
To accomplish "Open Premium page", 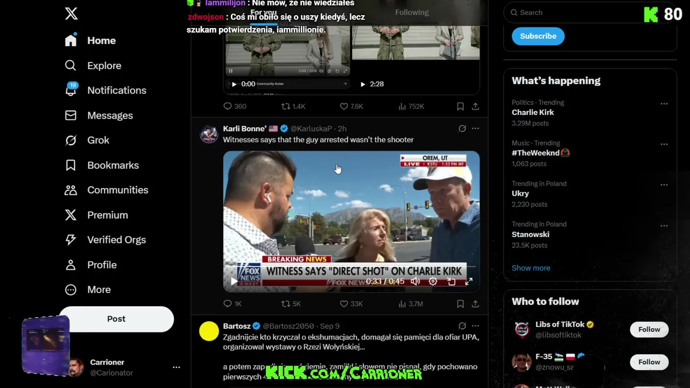I will (96, 215).
